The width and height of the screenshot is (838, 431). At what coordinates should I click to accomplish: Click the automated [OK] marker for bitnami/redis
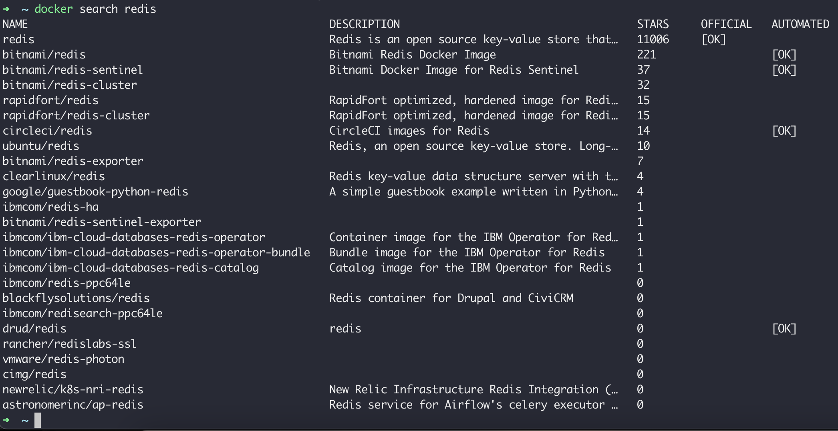784,54
